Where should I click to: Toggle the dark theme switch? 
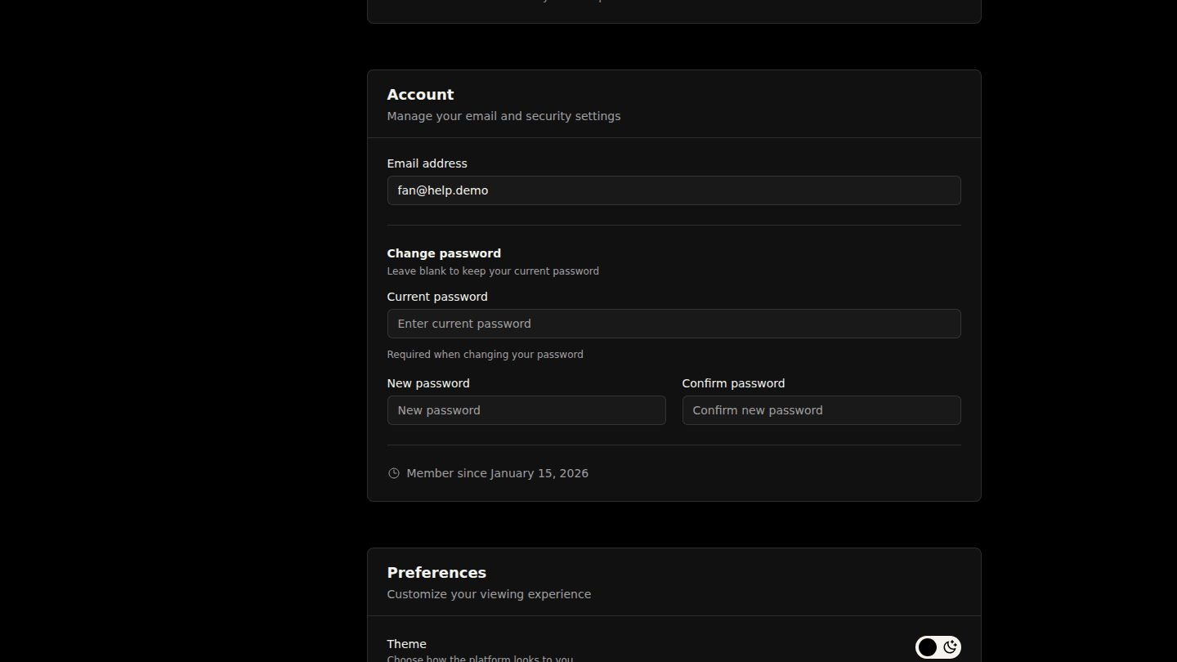pyautogui.click(x=938, y=647)
